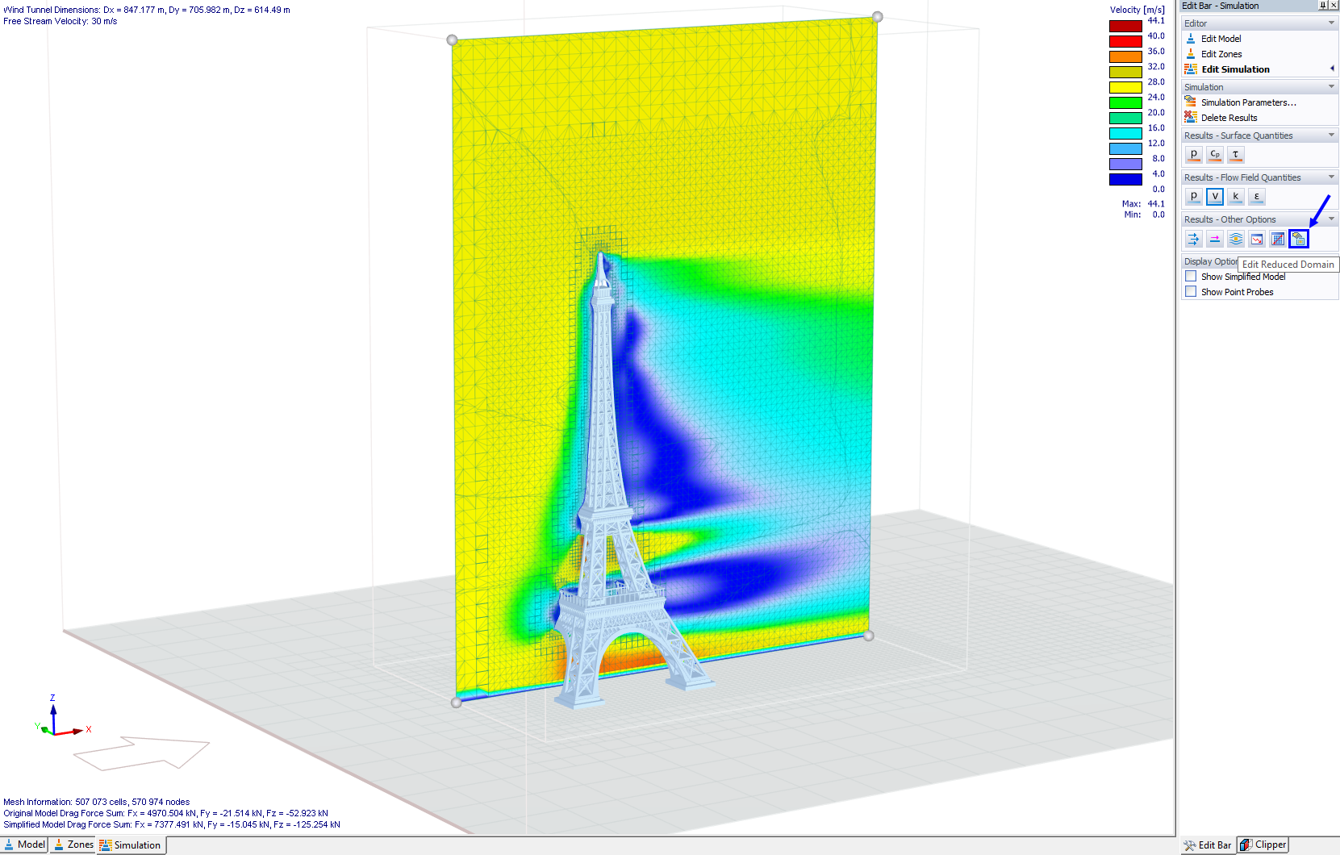
Task: Click the orange 36.0 legend swatch
Action: [1125, 56]
